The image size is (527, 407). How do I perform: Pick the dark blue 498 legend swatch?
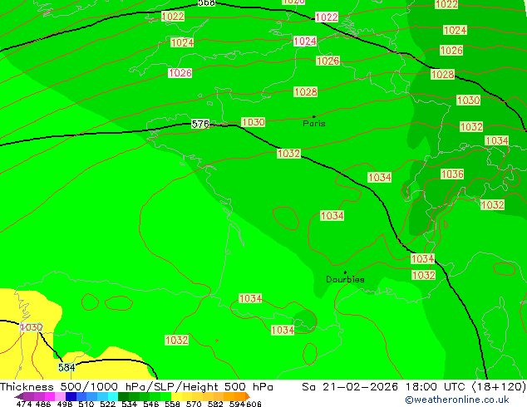pos(71,396)
